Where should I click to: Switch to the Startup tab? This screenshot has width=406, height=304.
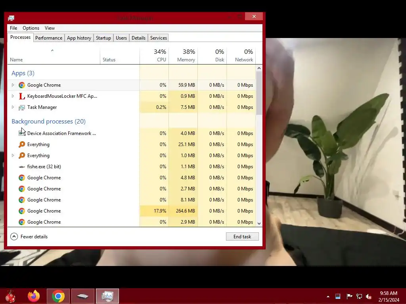103,38
